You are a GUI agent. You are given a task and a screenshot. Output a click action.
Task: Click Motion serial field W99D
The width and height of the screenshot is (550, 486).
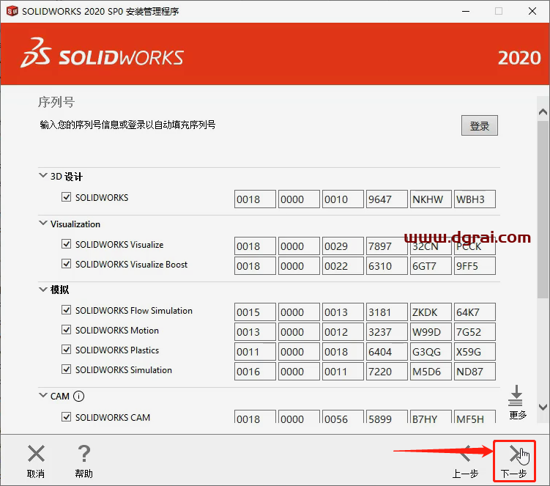(x=431, y=332)
